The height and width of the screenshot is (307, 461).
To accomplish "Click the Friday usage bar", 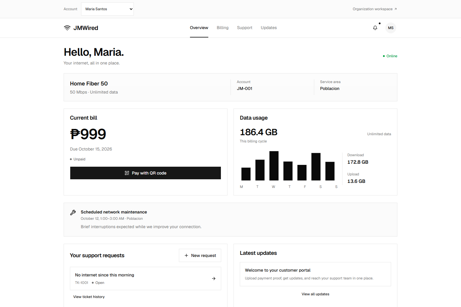I will [x=302, y=173].
